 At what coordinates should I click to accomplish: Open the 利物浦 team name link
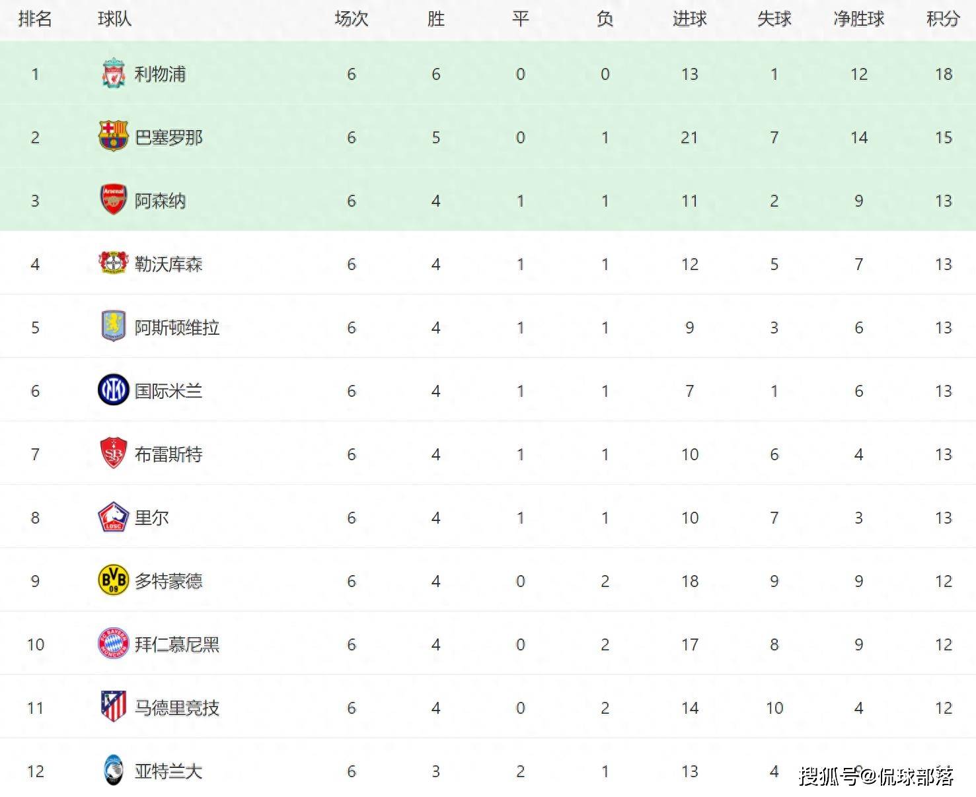coord(160,74)
